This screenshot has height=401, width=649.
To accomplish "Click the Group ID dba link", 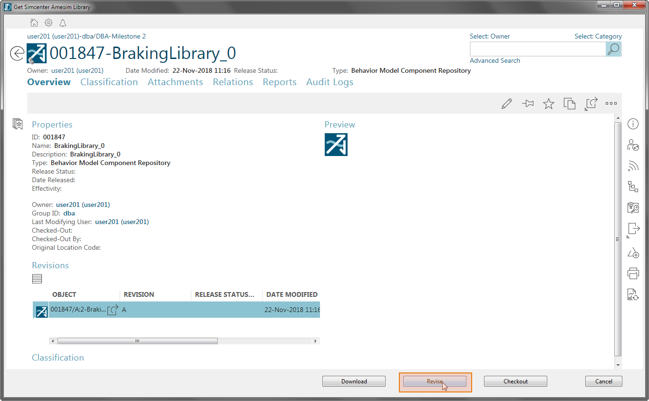I will (x=69, y=213).
